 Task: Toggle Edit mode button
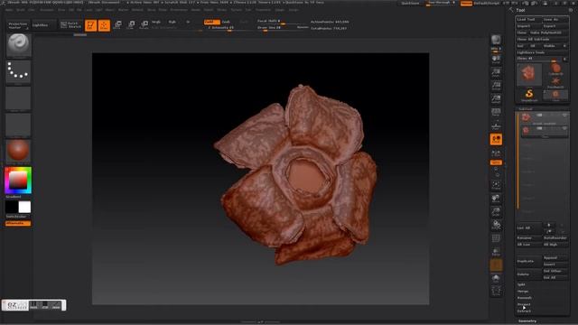[x=90, y=25]
